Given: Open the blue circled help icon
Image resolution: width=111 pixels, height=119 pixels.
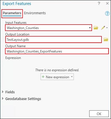Looking at the screenshot, I should (107, 13).
